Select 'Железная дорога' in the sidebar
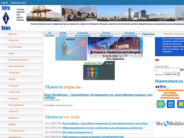This screenshot has width=184, height=138. [21, 60]
